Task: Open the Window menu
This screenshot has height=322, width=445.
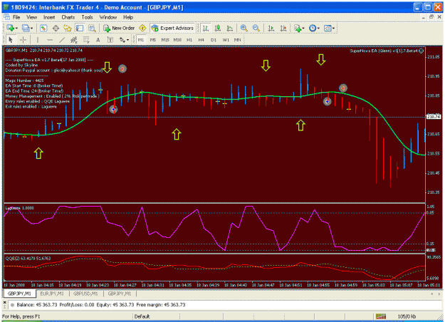Action: click(108, 17)
